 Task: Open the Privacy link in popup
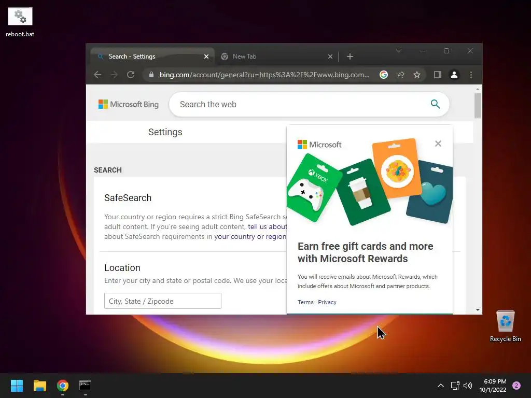[x=327, y=302]
